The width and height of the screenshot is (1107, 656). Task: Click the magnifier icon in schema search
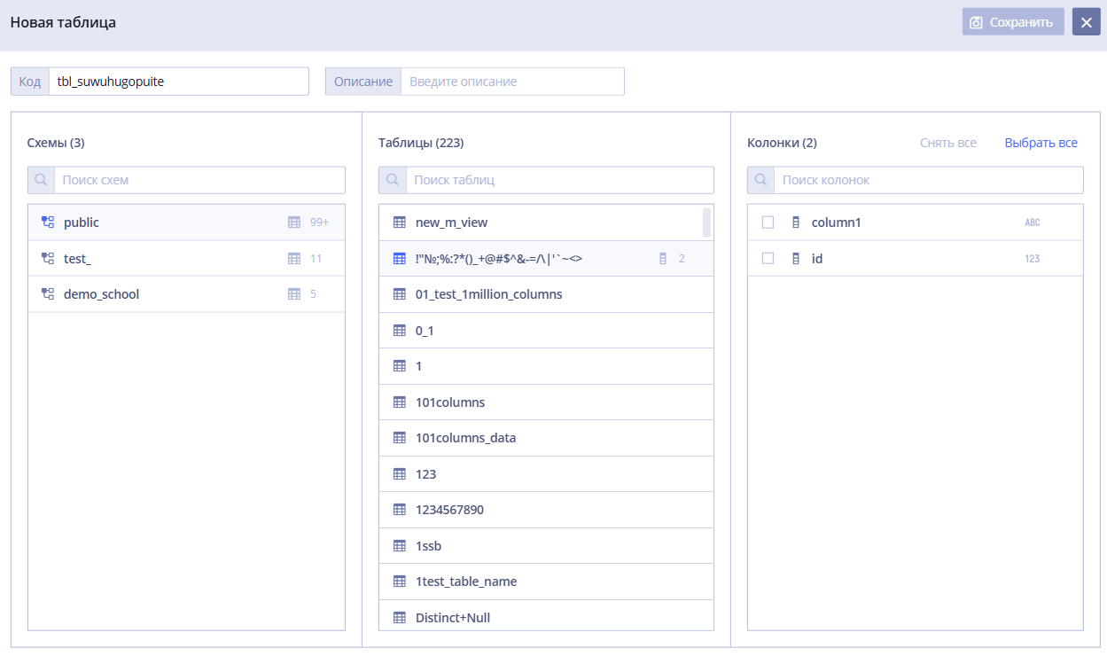[42, 180]
